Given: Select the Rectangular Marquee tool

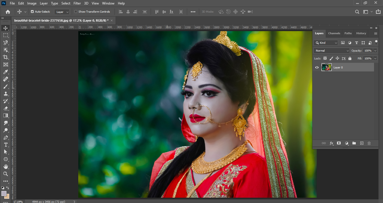Looking at the screenshot, I should coord(6,35).
